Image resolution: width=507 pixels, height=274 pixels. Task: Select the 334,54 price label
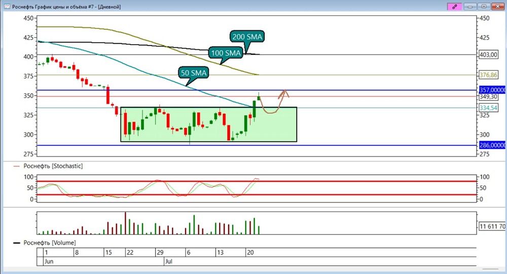coord(488,107)
